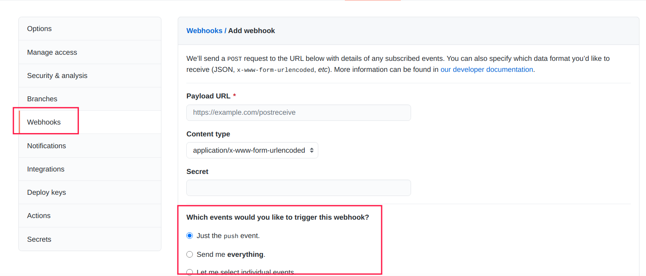Open the Manage access section
646x276 pixels.
coord(52,52)
